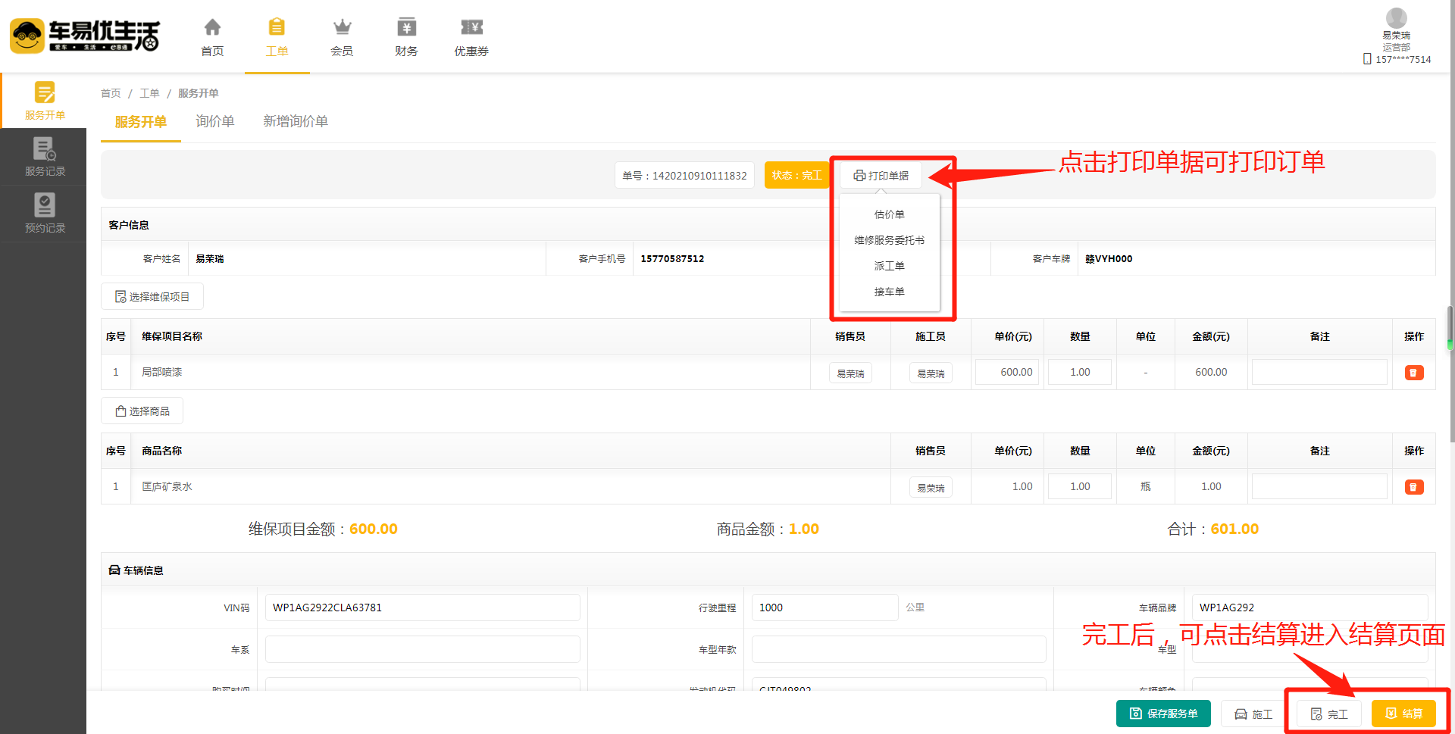Click the 打印单据 print button
This screenshot has width=1455, height=734.
881,176
